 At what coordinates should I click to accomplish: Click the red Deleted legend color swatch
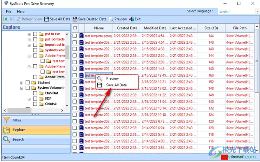[224, 157]
